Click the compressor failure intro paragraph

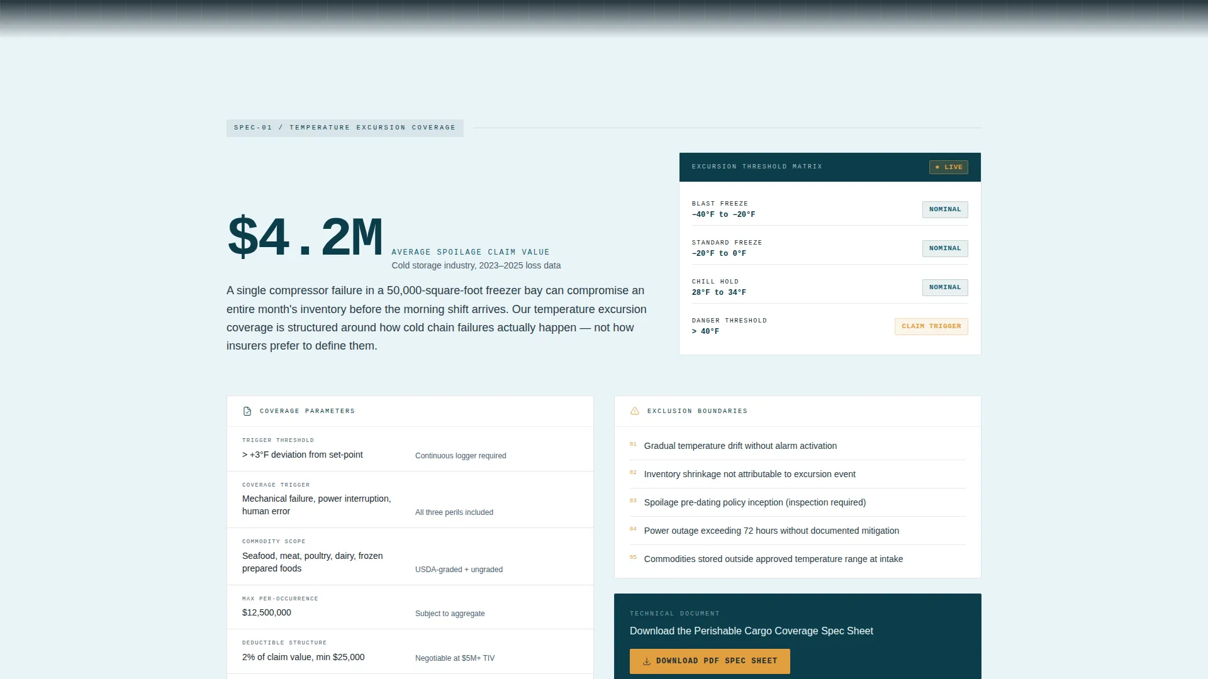click(437, 318)
